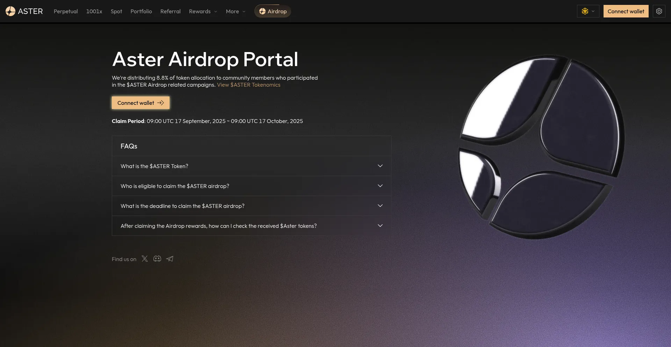Open the settings hexagon icon
The image size is (671, 347).
(x=659, y=11)
